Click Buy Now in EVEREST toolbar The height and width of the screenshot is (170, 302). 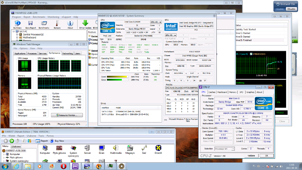(57, 141)
